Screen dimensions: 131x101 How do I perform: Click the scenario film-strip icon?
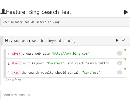[6, 41]
